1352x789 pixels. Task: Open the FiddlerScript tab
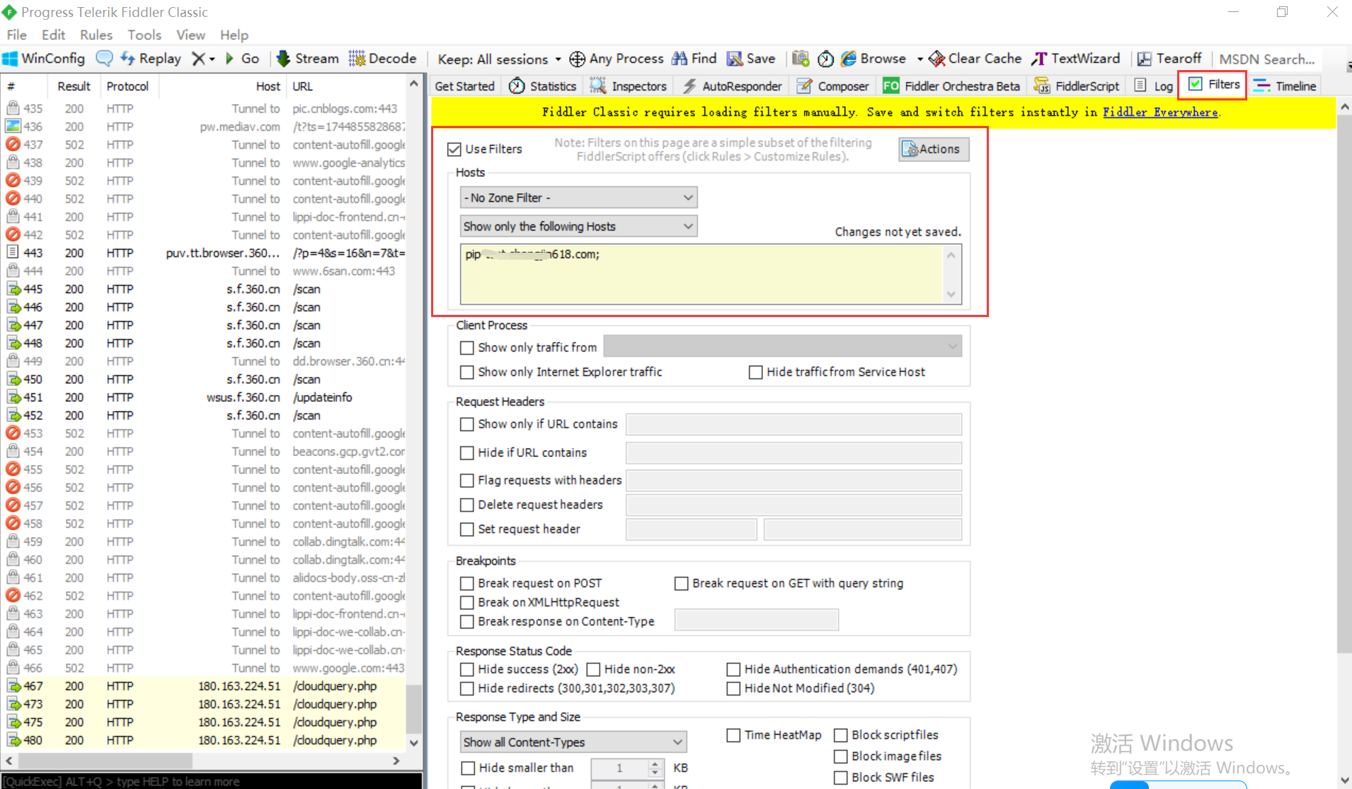coord(1077,86)
